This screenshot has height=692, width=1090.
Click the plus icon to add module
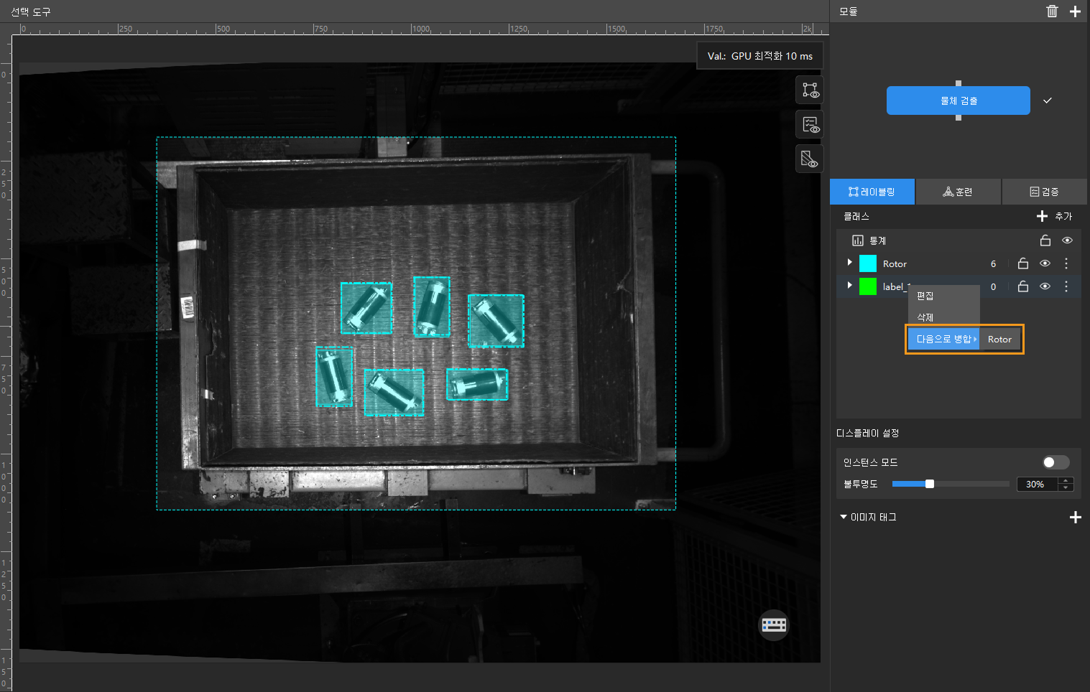tap(1075, 11)
